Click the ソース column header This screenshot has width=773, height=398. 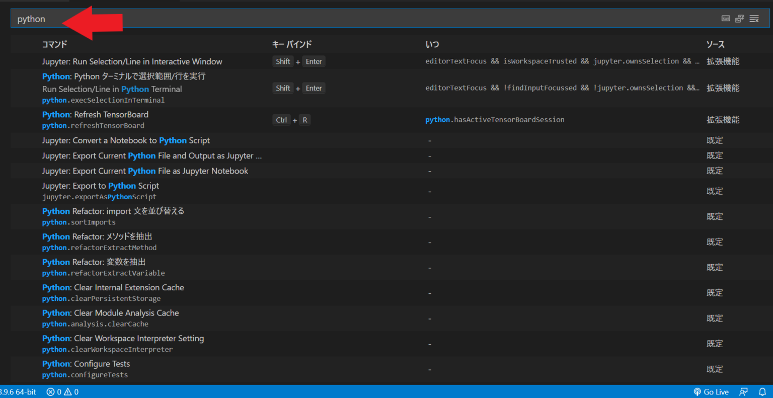coord(715,44)
